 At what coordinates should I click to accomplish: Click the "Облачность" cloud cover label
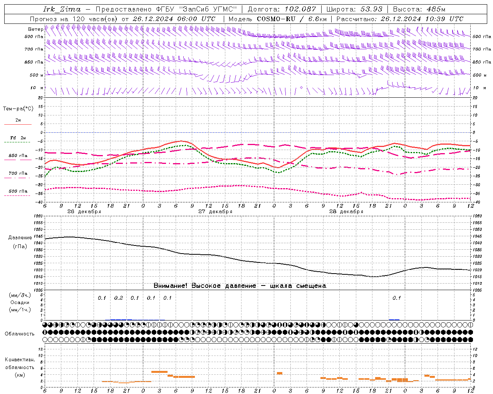pyautogui.click(x=20, y=334)
